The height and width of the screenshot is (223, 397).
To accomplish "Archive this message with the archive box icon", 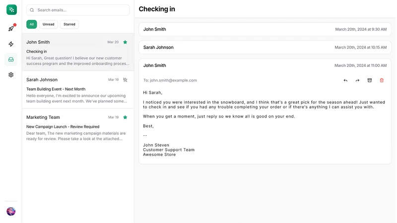I will point(370,80).
